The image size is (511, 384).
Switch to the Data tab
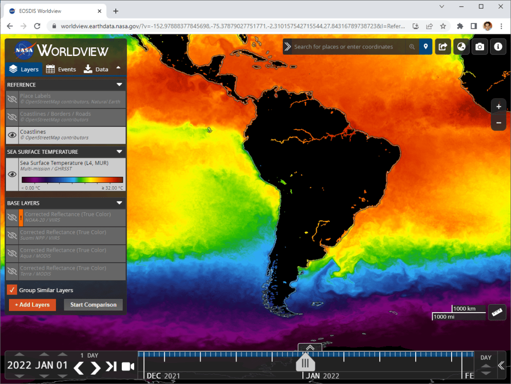96,69
